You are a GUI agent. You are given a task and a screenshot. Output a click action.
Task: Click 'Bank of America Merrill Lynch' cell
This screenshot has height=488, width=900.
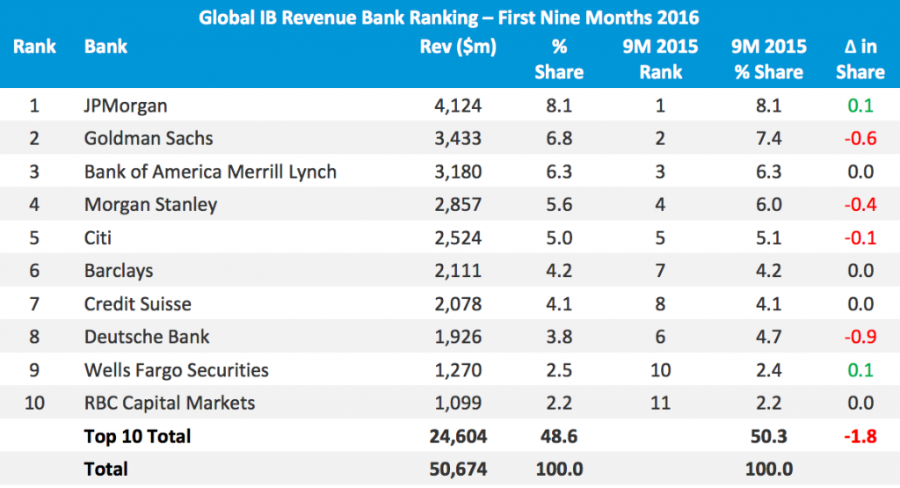point(210,171)
